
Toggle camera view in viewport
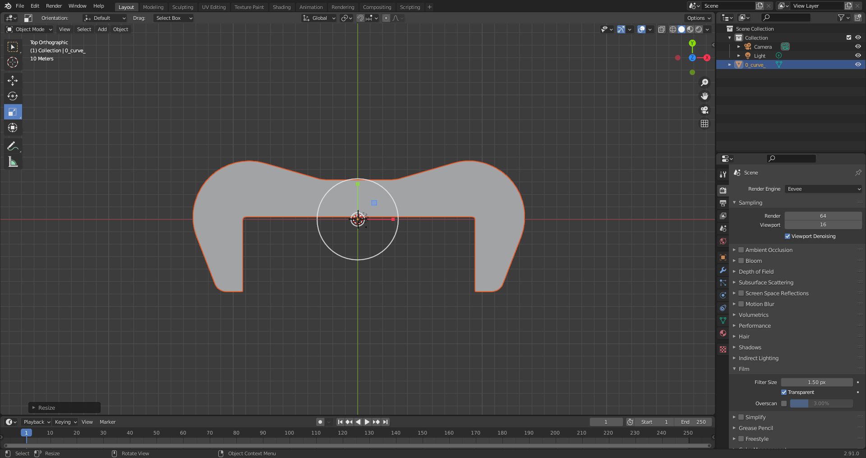(x=705, y=110)
